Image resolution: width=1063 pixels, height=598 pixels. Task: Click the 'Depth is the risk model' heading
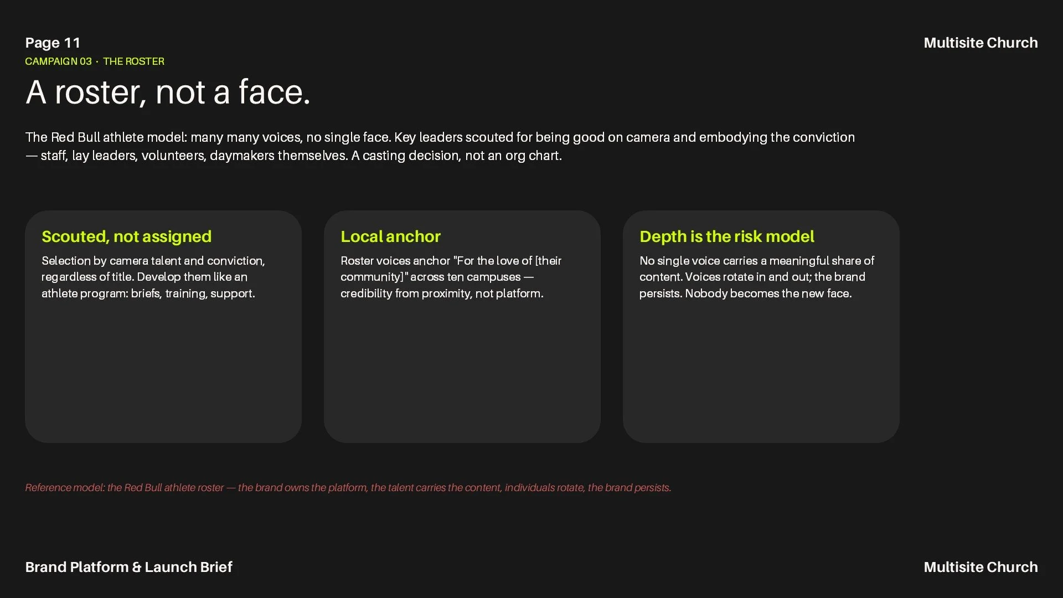726,236
